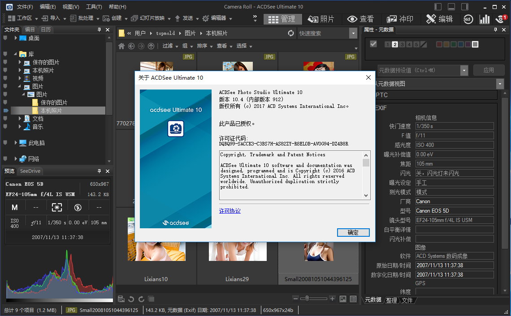The image size is (511, 316).
Task: Click the 快速搜索 quick search field
Action: (x=323, y=33)
